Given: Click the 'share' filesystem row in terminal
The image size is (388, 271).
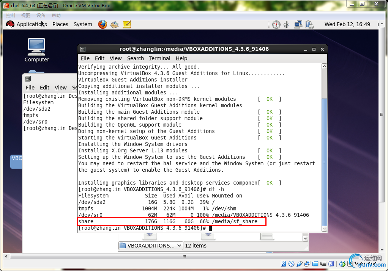Looking at the screenshot, I should tap(172, 222).
